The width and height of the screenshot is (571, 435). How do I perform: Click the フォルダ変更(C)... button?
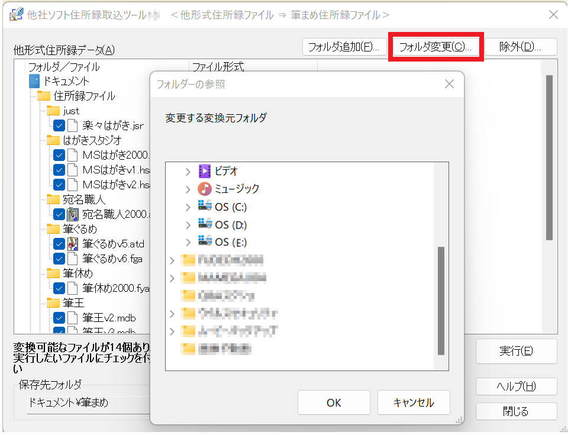[435, 47]
